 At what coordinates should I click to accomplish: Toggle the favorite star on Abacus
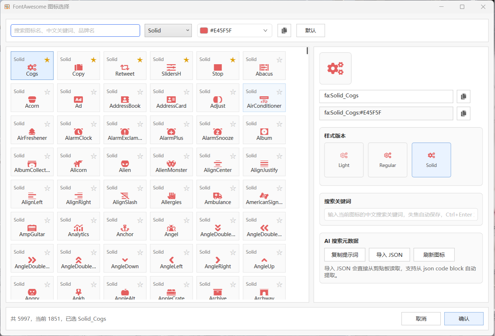pos(279,60)
